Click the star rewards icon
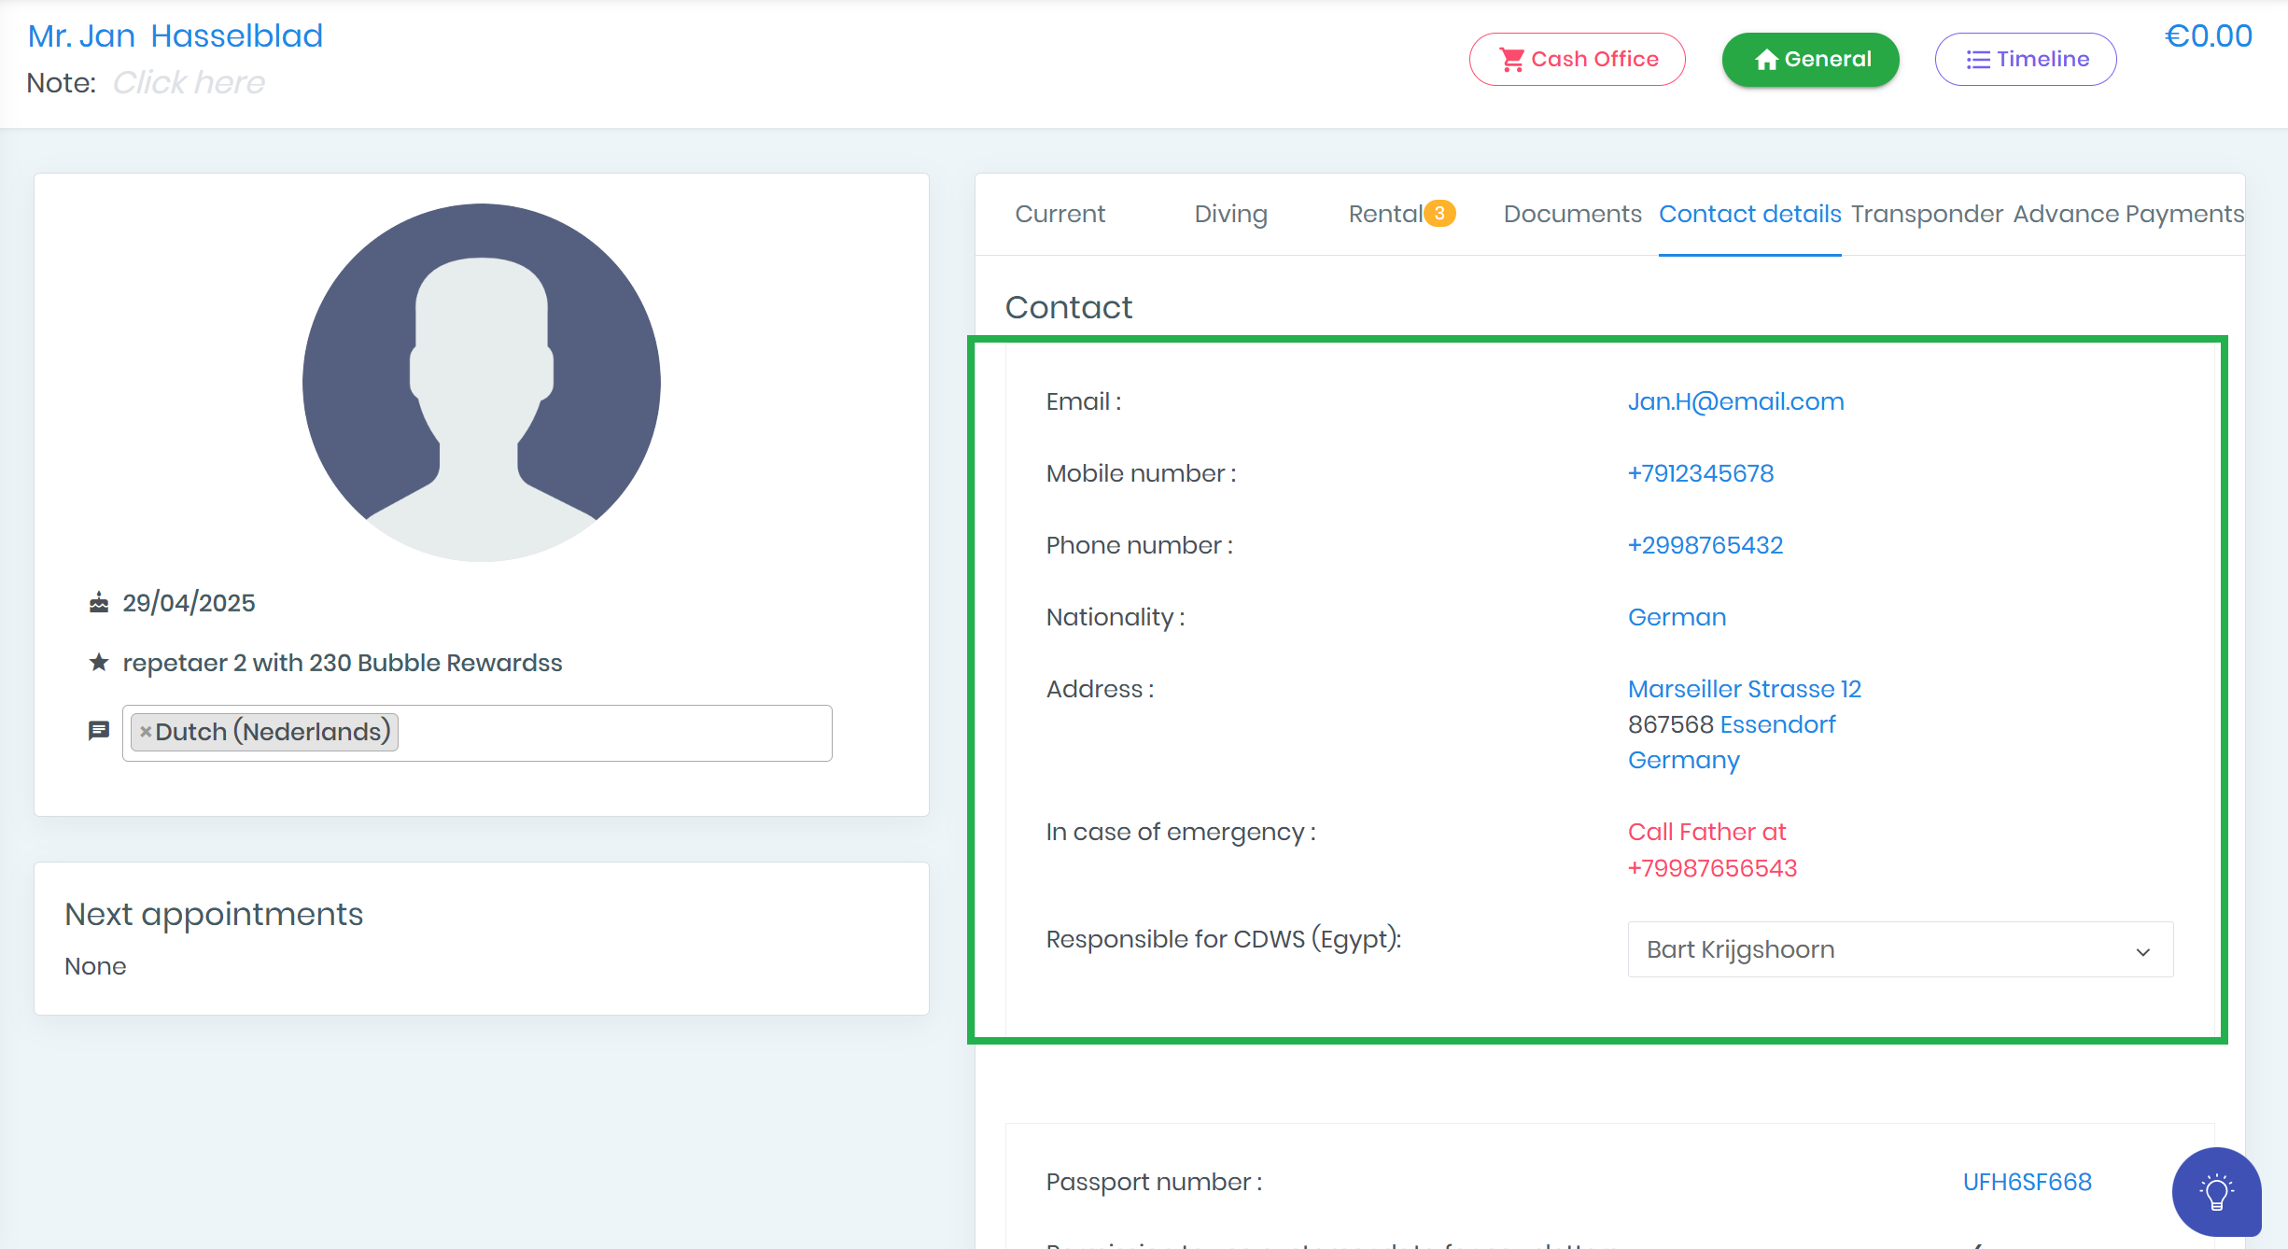Image resolution: width=2288 pixels, height=1249 pixels. click(99, 663)
